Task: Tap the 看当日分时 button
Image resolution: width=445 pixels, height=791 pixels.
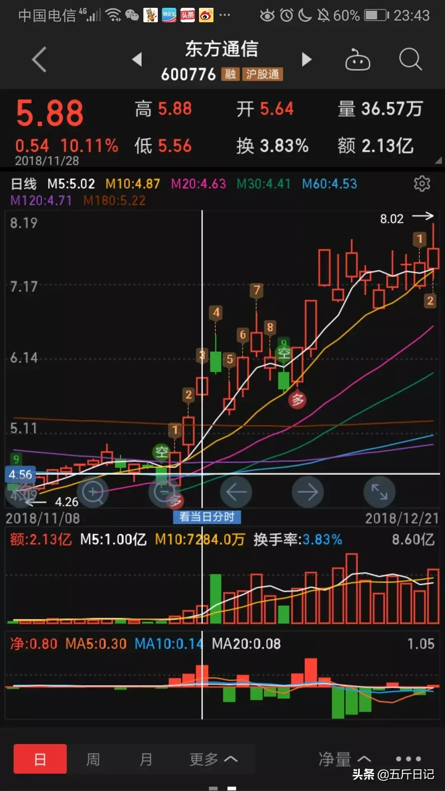Action: point(207,517)
